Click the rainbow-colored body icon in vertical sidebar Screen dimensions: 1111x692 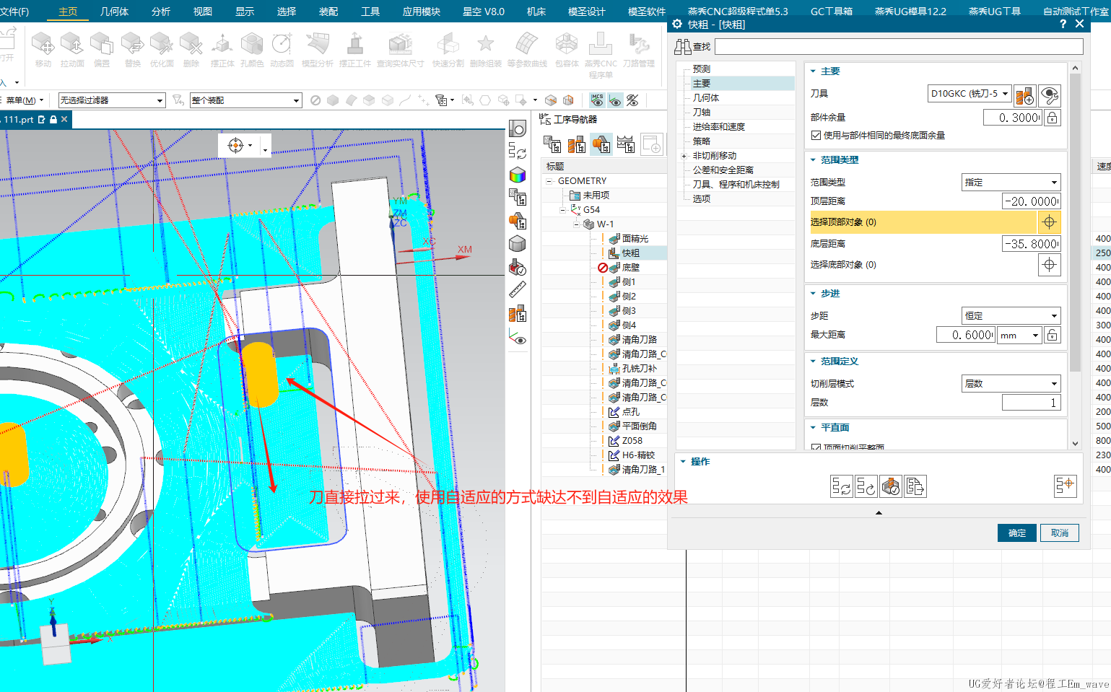point(518,175)
